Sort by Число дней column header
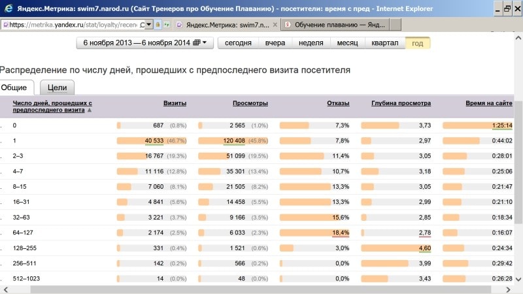 coord(52,106)
